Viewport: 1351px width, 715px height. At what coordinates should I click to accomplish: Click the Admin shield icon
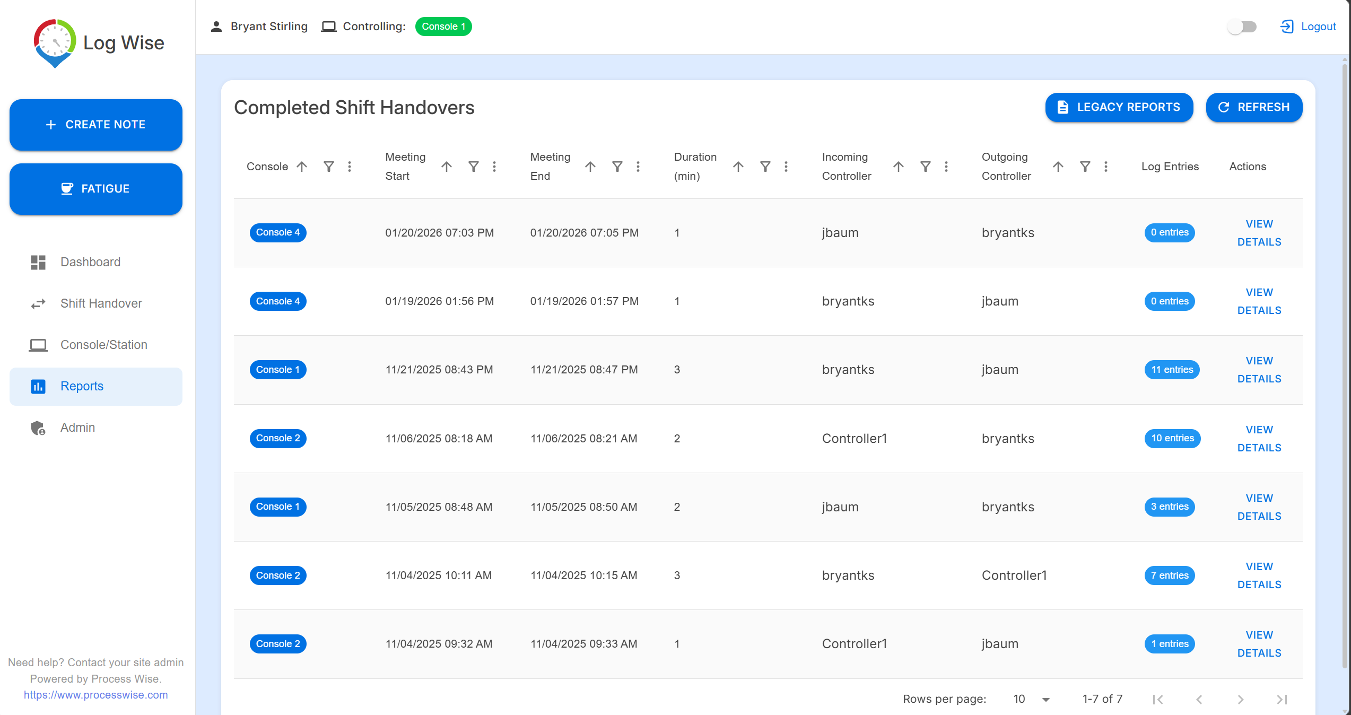(38, 428)
